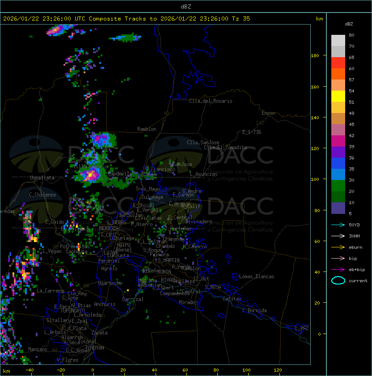Select the cyan current ellipse icon
Image resolution: width=372 pixels, height=376 pixels.
pos(338,281)
